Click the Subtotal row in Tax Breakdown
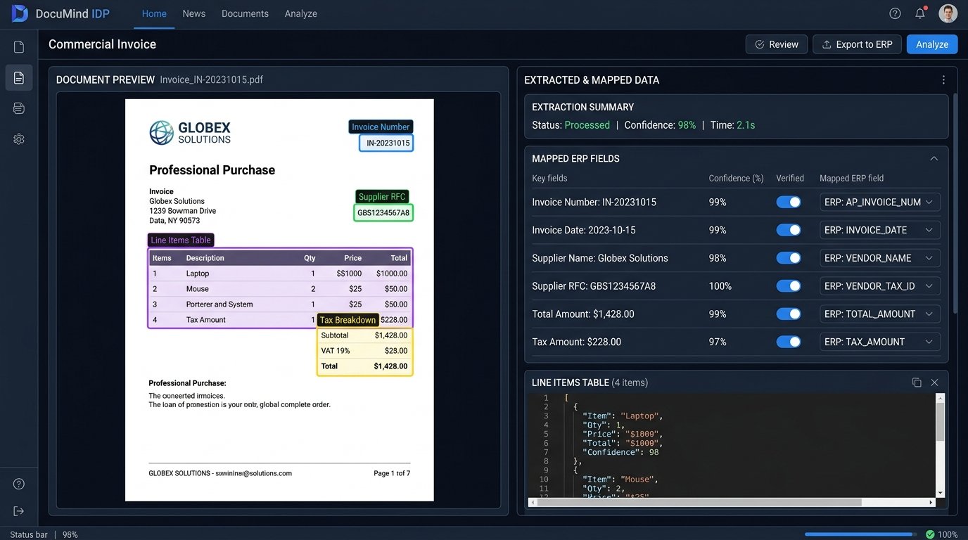 point(364,335)
